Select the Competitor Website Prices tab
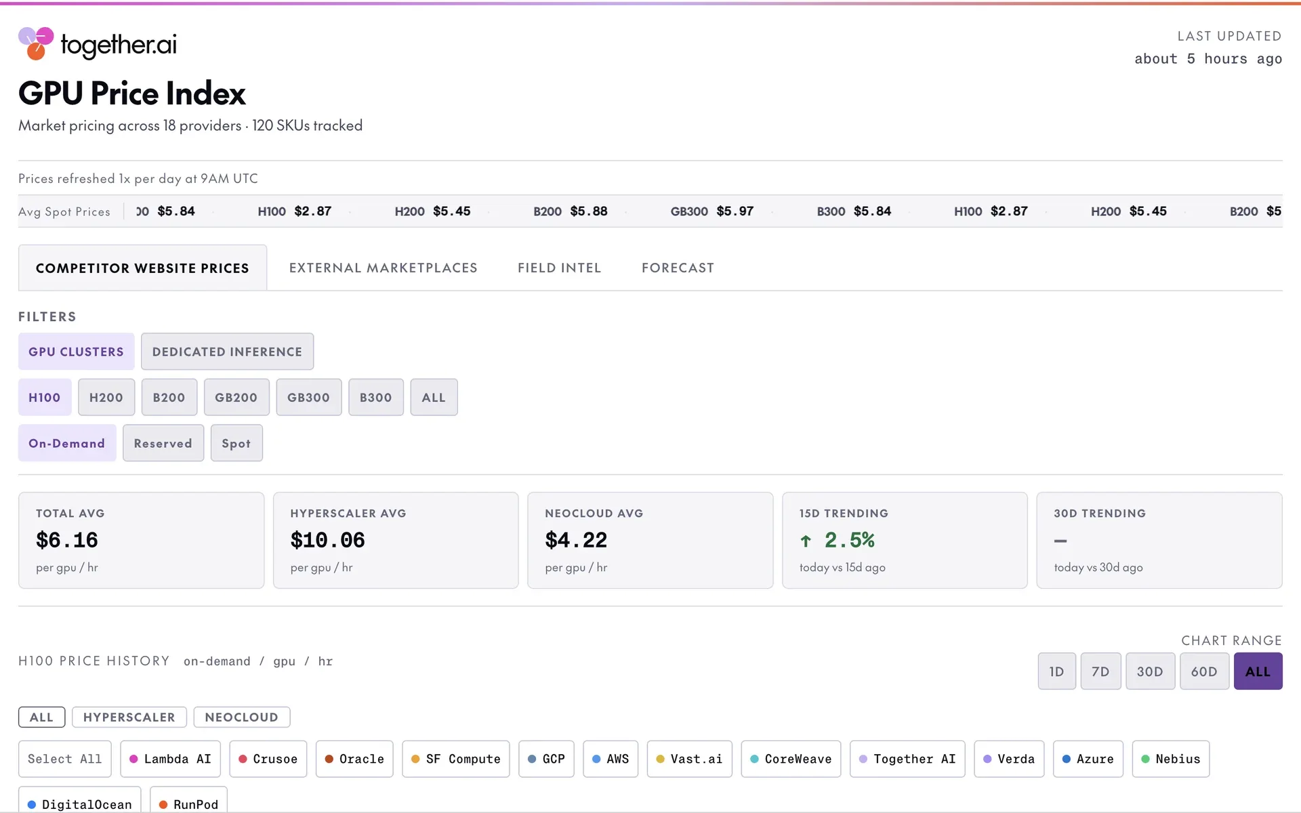The width and height of the screenshot is (1301, 813). (142, 268)
